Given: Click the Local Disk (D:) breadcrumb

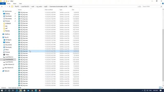Looking at the screenshot, I should click(25, 6).
